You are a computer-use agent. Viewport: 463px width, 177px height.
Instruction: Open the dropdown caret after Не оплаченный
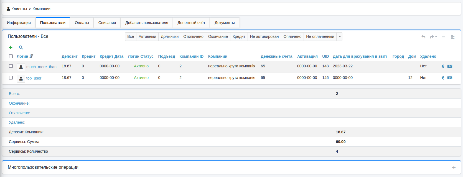[x=340, y=36]
